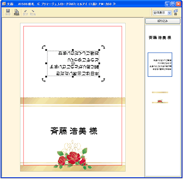This screenshot has width=183, height=179.
Task: Open the 用紙 paper settings
Action: click(17, 12)
